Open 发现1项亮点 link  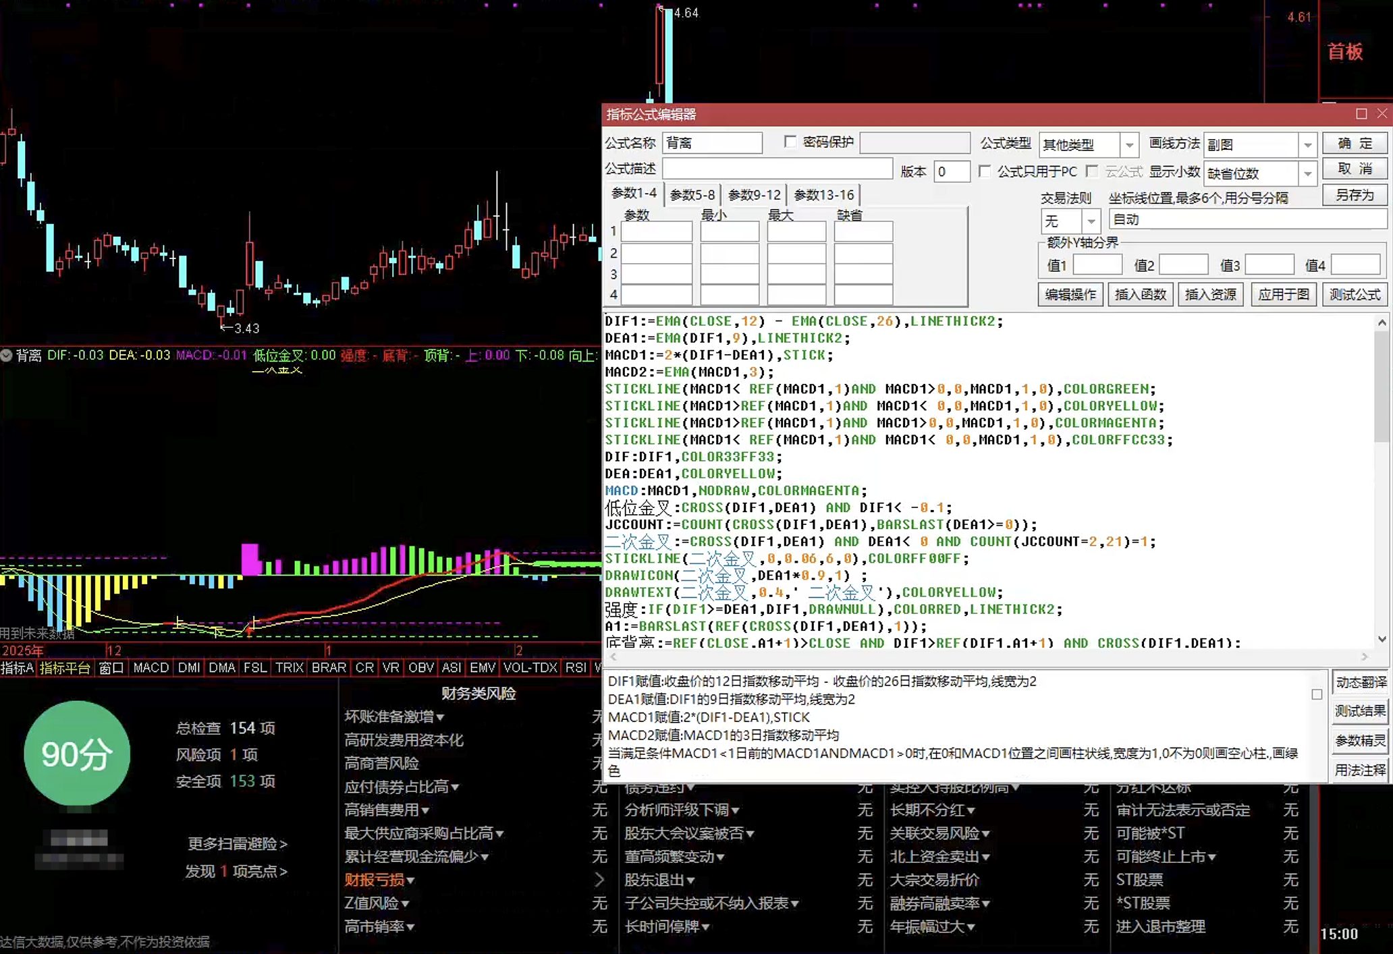[x=236, y=872]
